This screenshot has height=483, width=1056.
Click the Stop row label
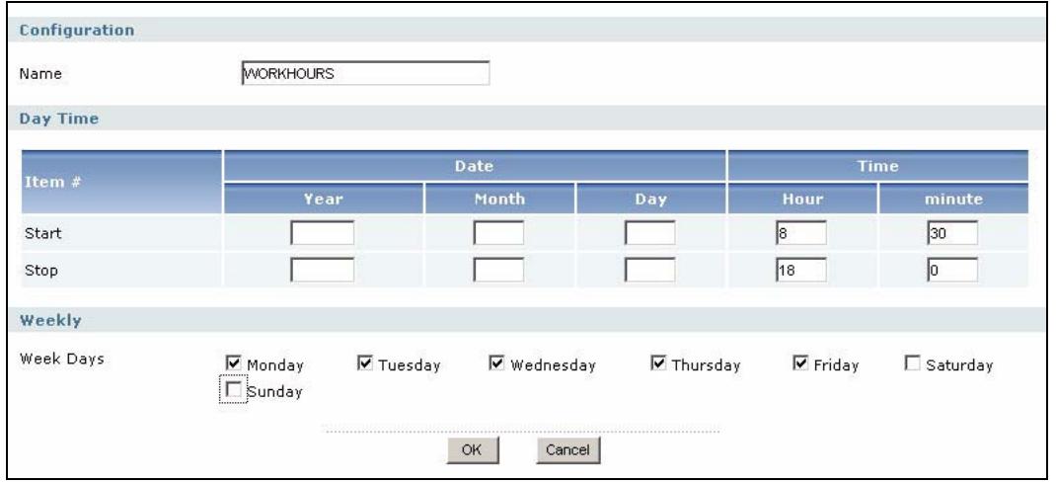coord(41,270)
